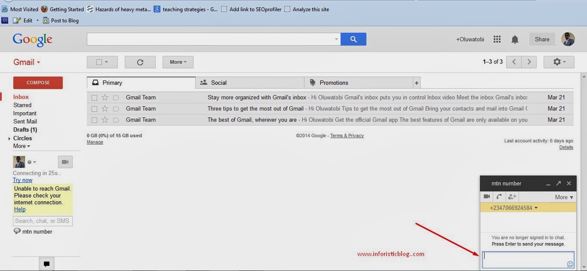
Task: Click the Share button
Action: click(542, 39)
